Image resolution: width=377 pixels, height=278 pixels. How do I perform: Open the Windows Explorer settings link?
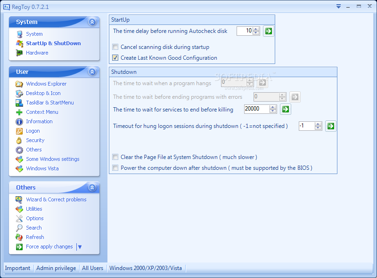click(x=46, y=84)
